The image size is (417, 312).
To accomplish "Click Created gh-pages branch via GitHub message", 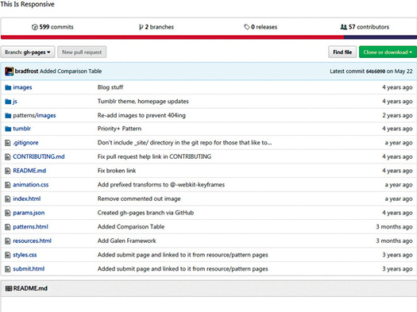I will [145, 213].
